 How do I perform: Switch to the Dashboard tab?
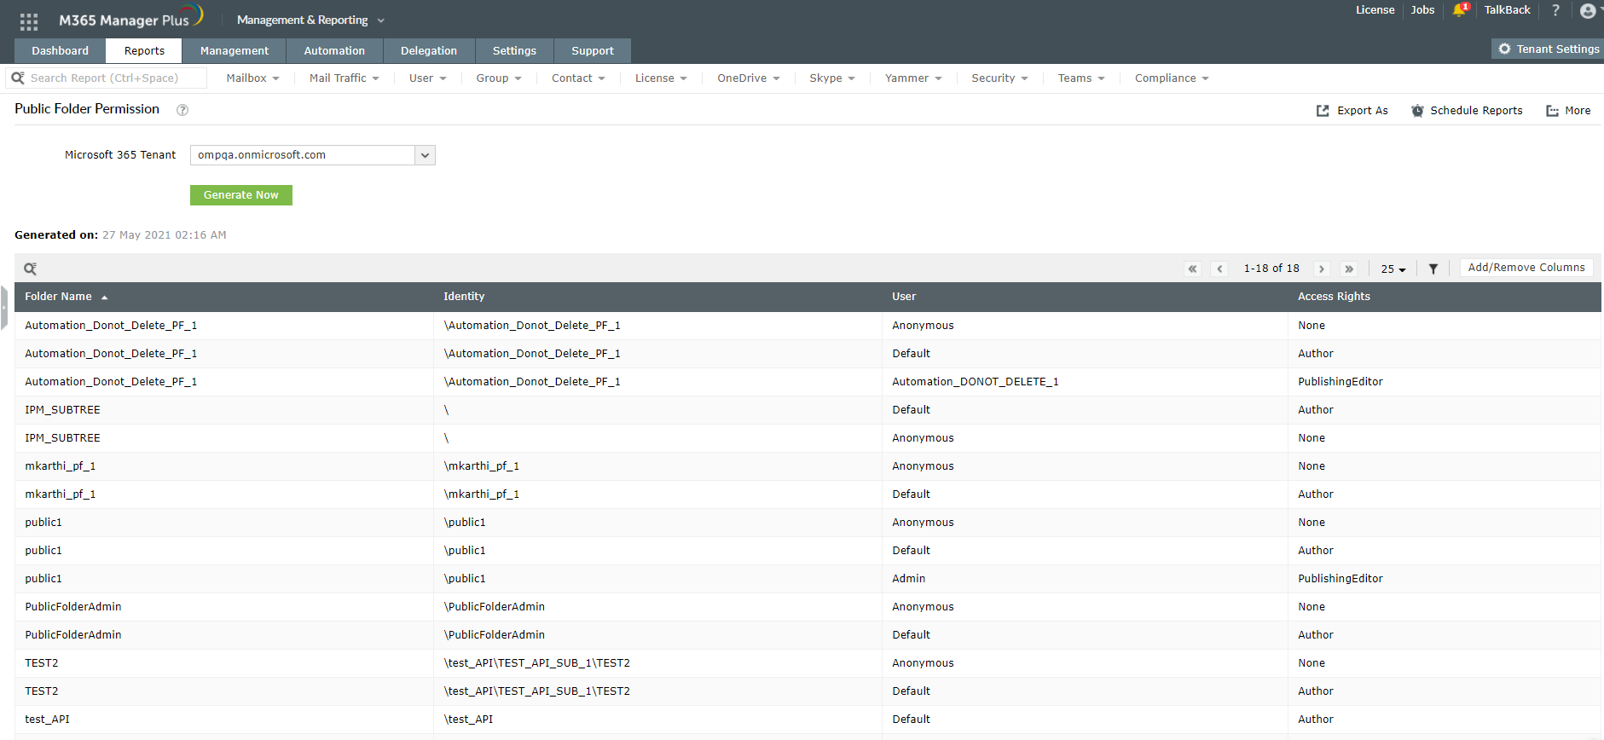point(60,51)
